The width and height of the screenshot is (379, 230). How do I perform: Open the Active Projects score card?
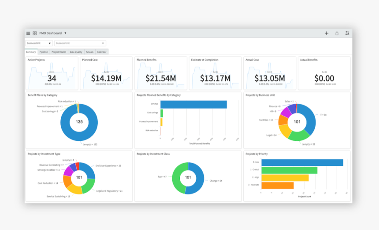pos(52,73)
